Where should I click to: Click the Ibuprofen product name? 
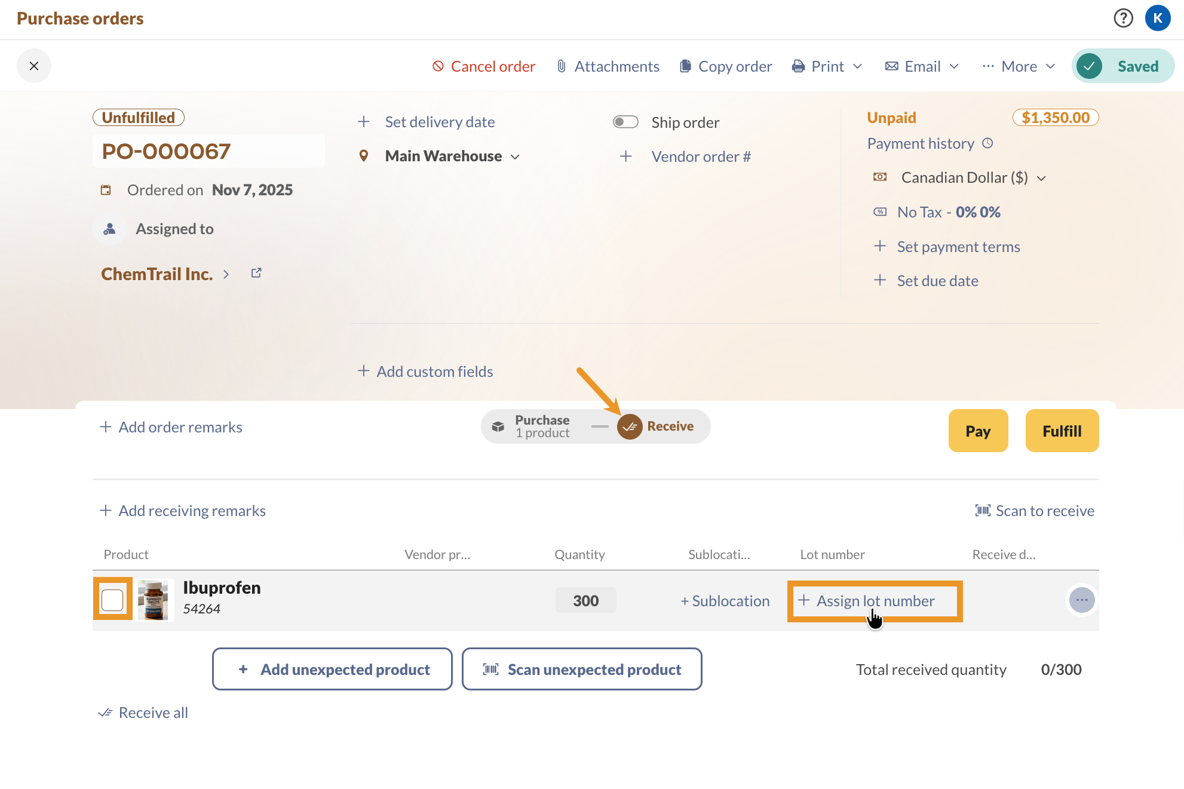pos(222,588)
